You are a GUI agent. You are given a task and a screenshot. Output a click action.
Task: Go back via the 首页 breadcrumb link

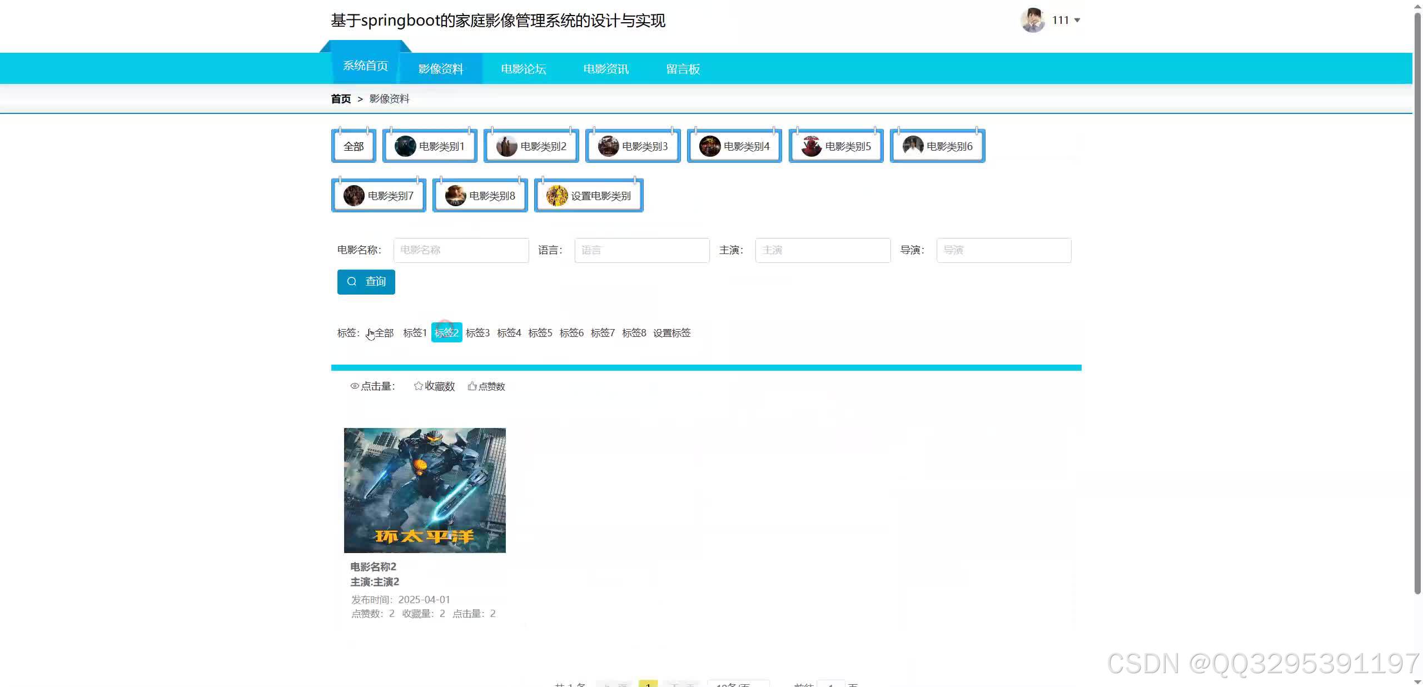coord(341,99)
